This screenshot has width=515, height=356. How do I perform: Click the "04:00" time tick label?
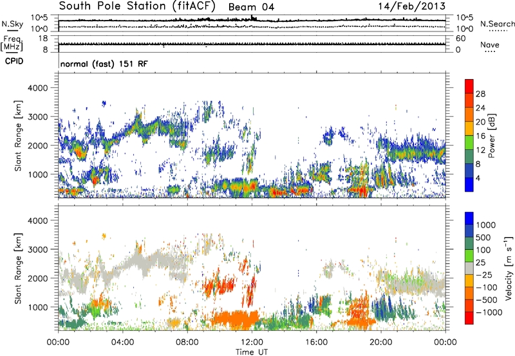click(x=122, y=343)
